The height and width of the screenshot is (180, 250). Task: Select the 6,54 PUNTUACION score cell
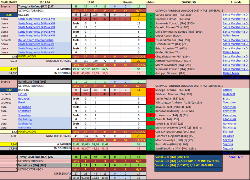(x=9, y=132)
